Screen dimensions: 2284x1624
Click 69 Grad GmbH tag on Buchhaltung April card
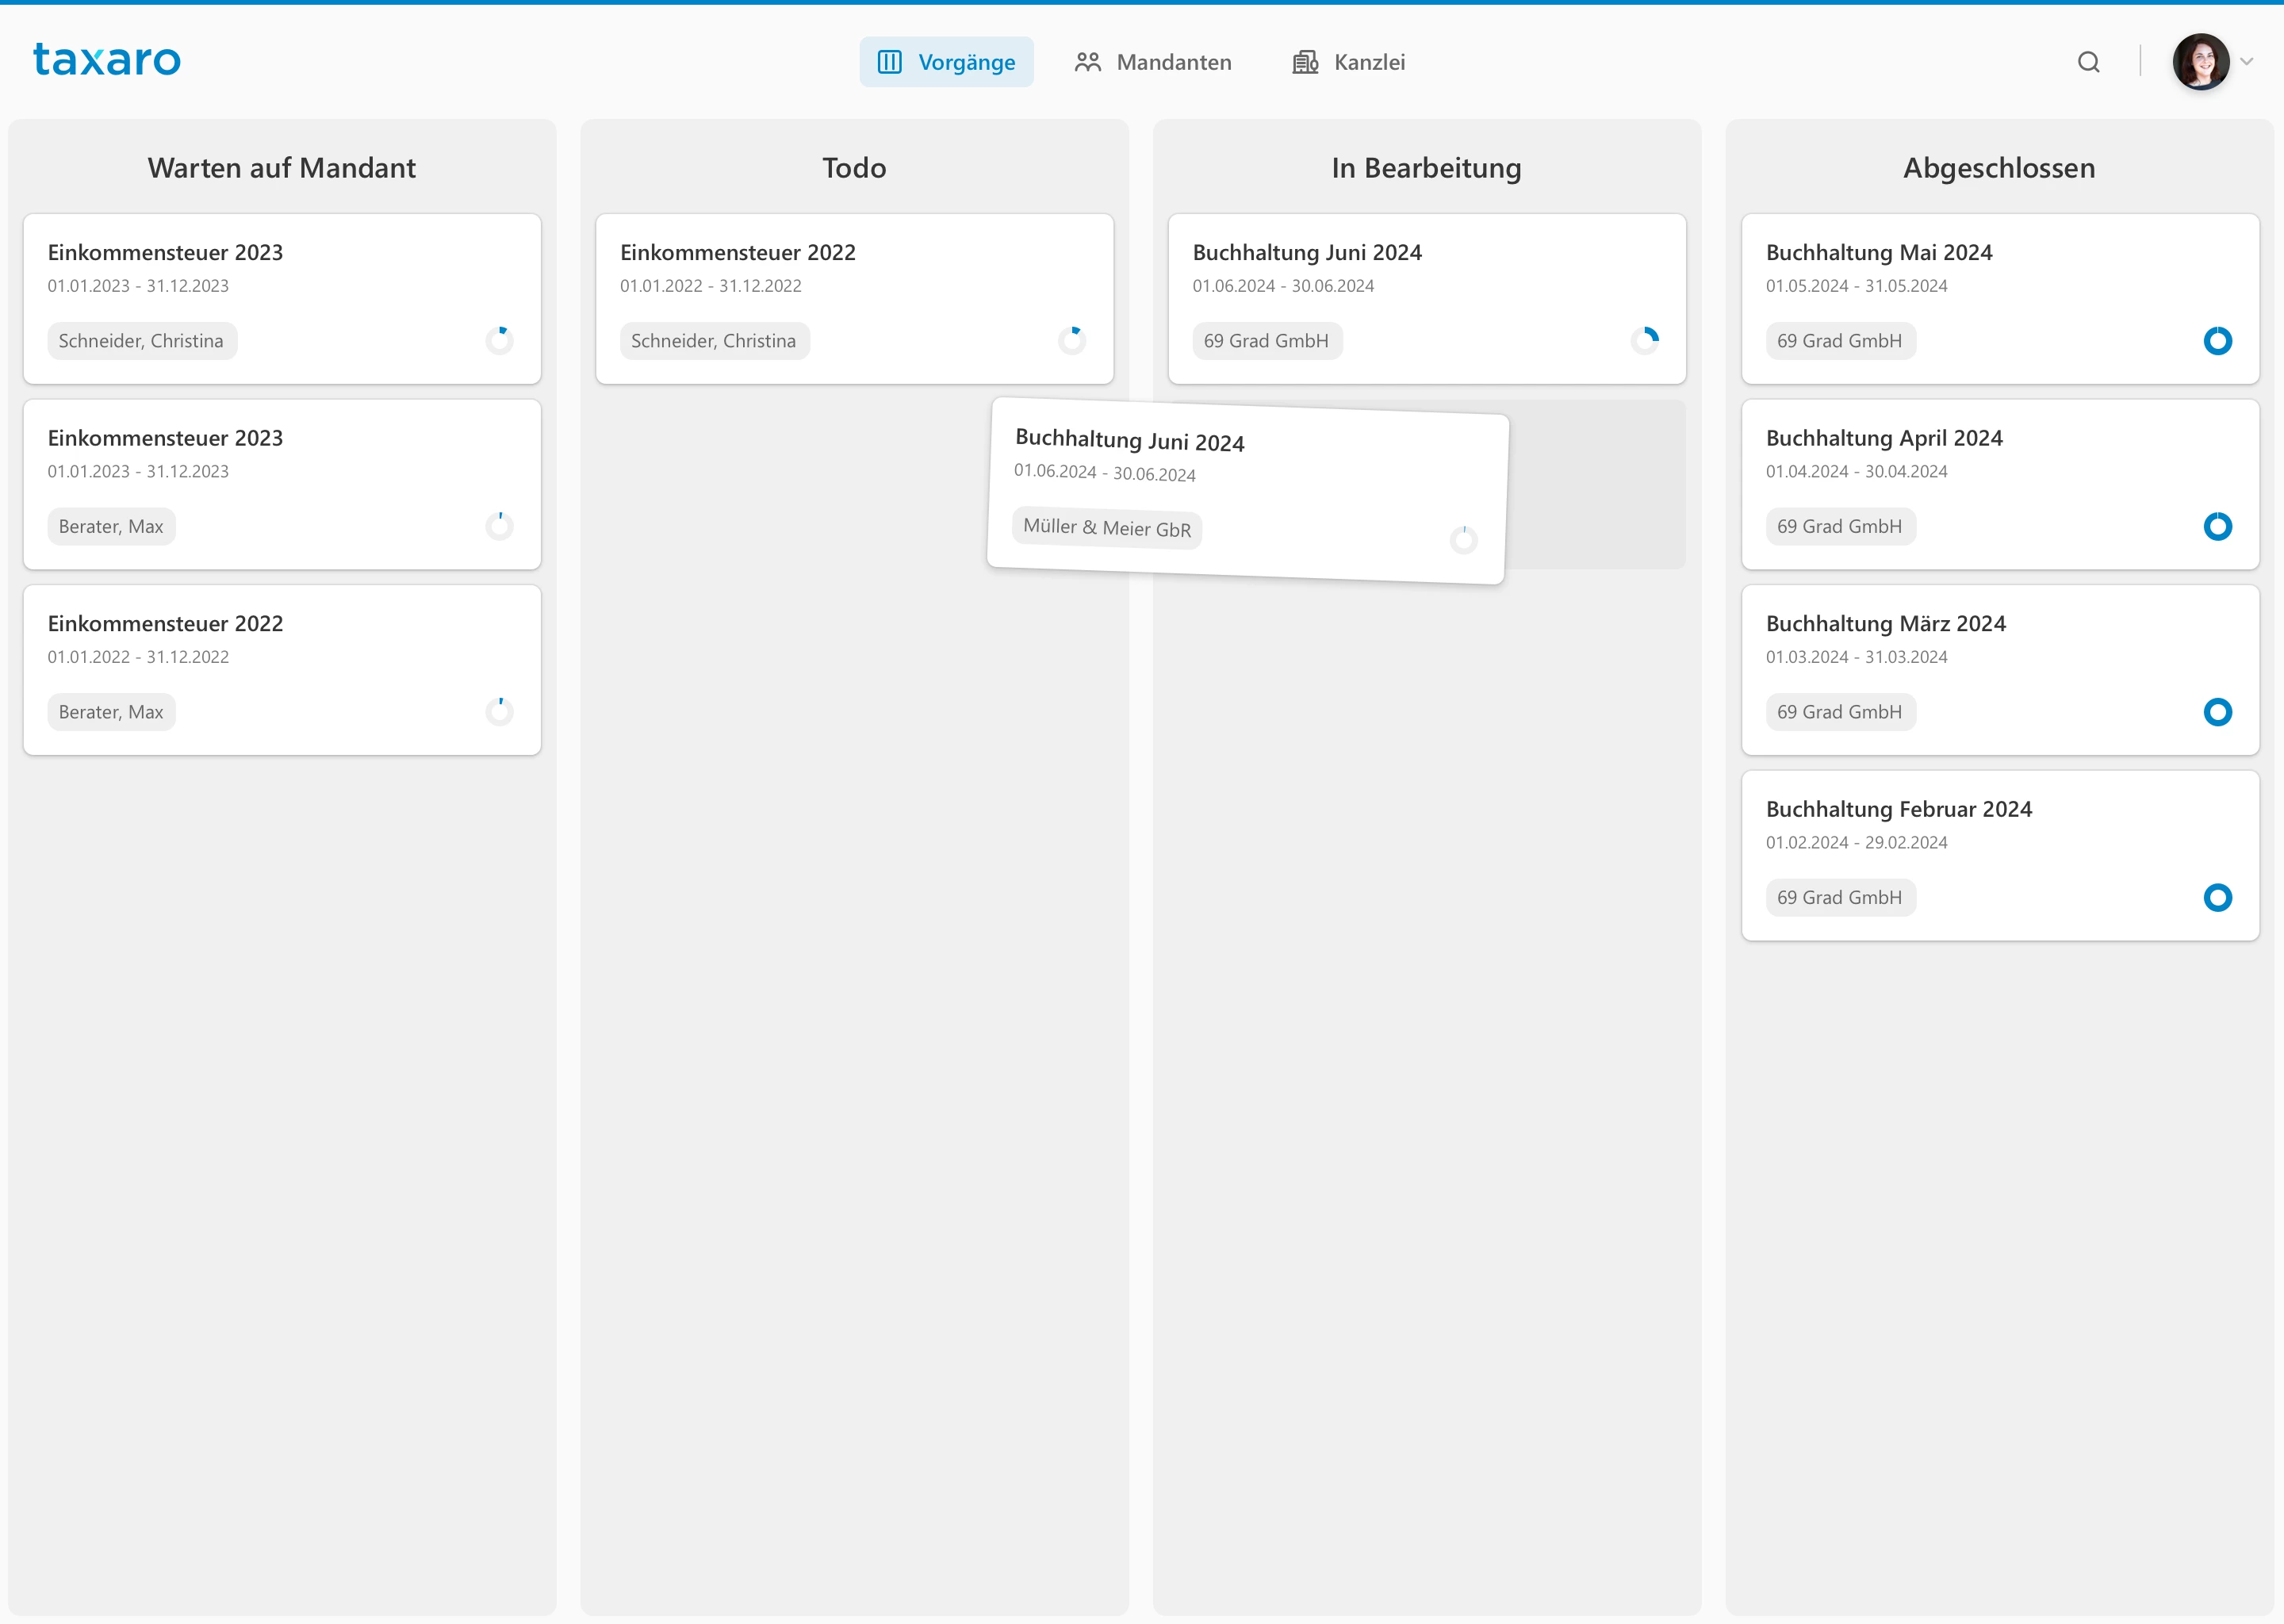point(1840,526)
